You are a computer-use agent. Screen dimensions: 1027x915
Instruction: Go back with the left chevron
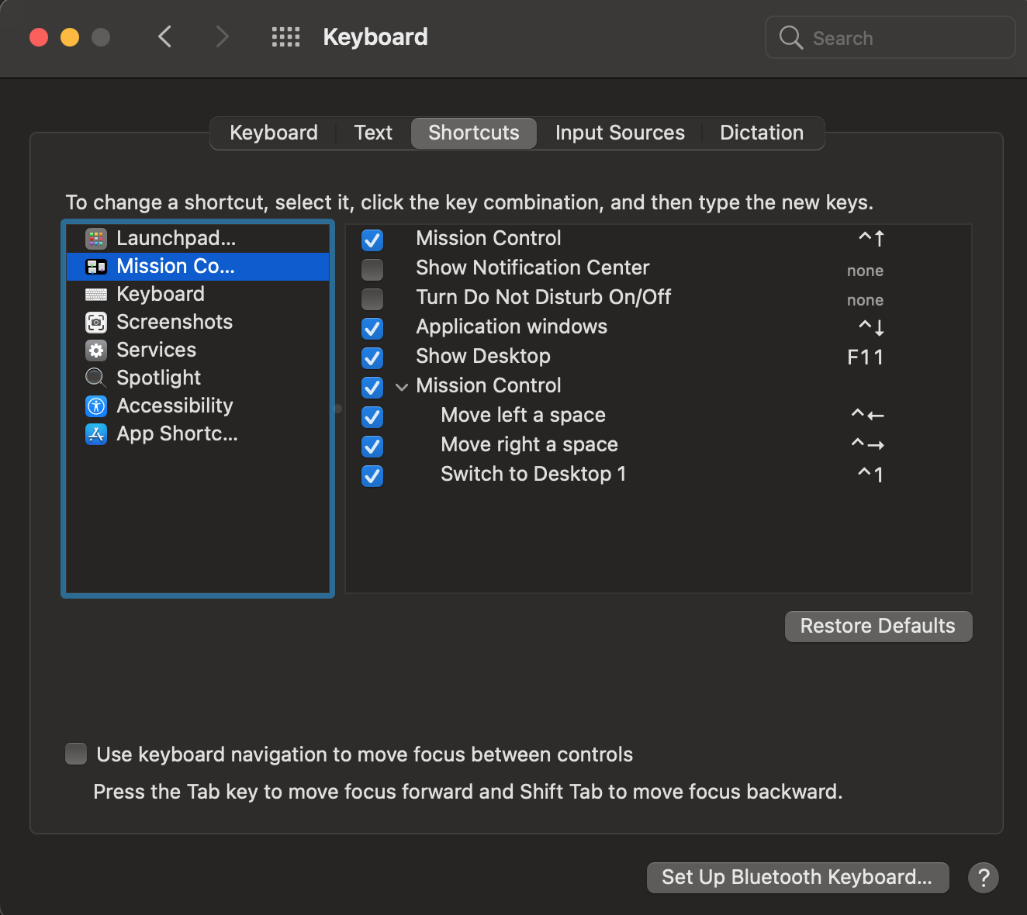click(164, 36)
